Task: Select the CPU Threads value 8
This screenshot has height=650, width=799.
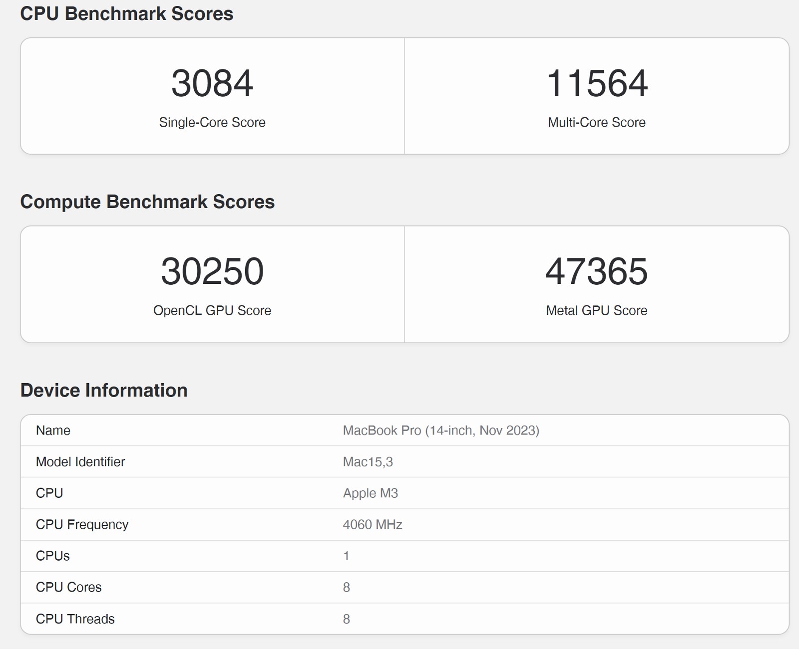Action: (x=347, y=619)
